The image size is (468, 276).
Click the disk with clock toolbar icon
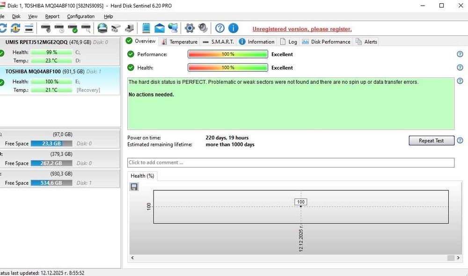click(x=59, y=29)
